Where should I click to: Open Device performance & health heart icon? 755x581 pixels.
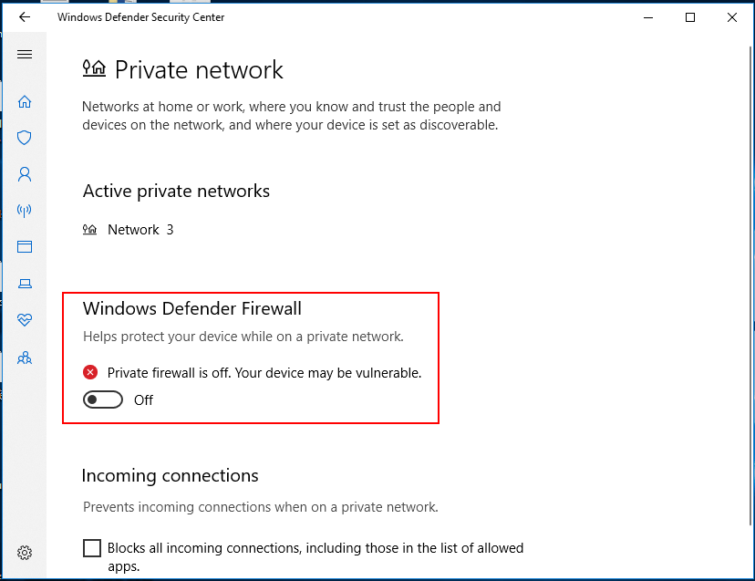(25, 320)
